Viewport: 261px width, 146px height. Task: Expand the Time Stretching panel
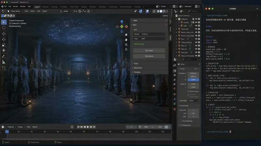(x=187, y=121)
